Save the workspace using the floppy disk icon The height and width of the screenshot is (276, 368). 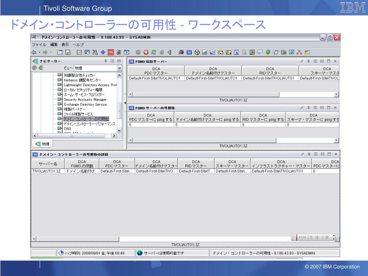click(68, 52)
